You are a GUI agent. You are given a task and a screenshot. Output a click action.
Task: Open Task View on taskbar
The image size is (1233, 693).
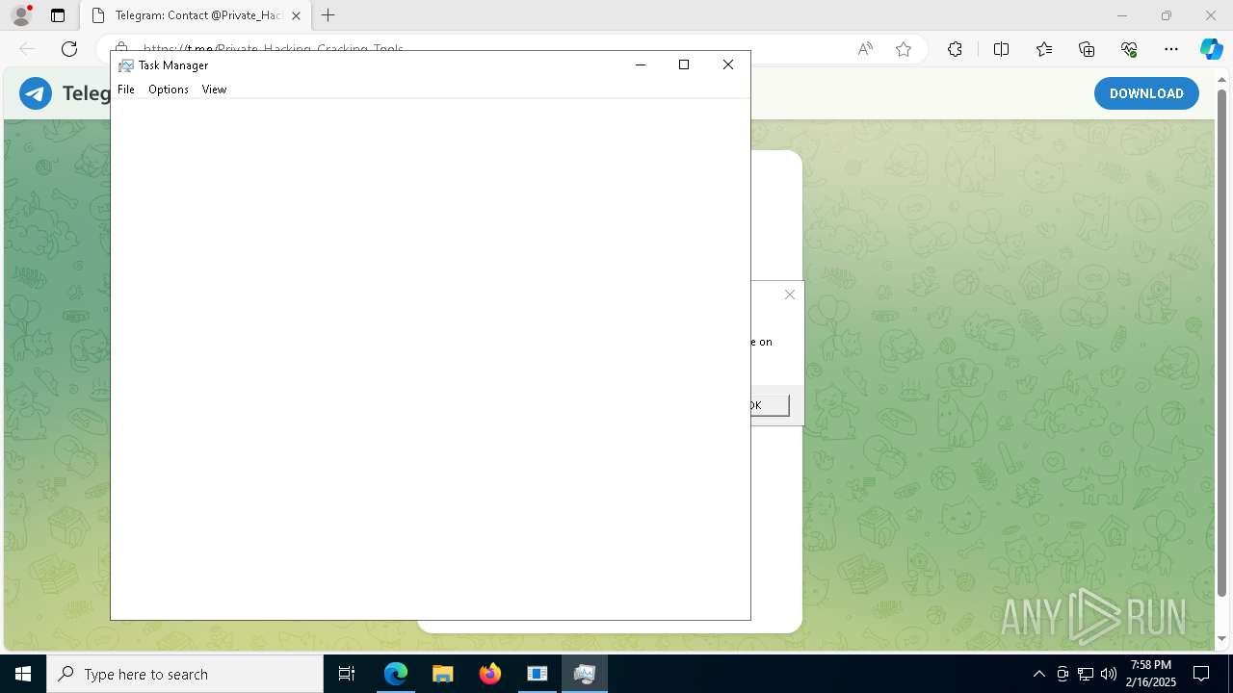347,674
